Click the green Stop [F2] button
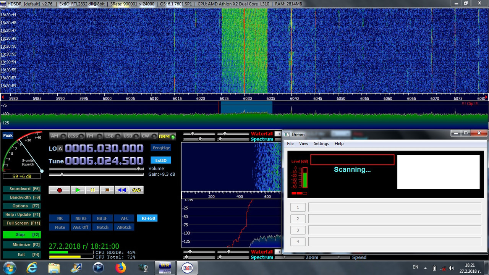 coord(22,235)
